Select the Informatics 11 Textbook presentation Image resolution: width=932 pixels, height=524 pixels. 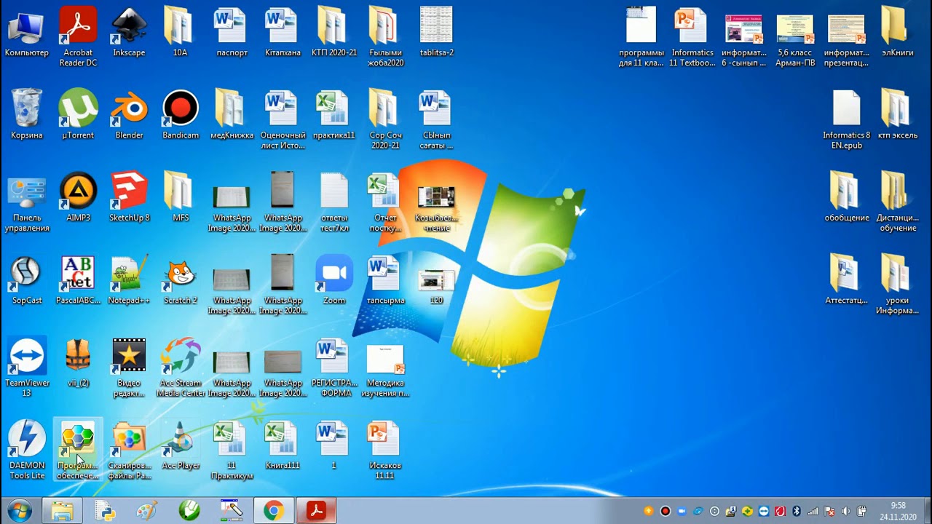coord(692,37)
